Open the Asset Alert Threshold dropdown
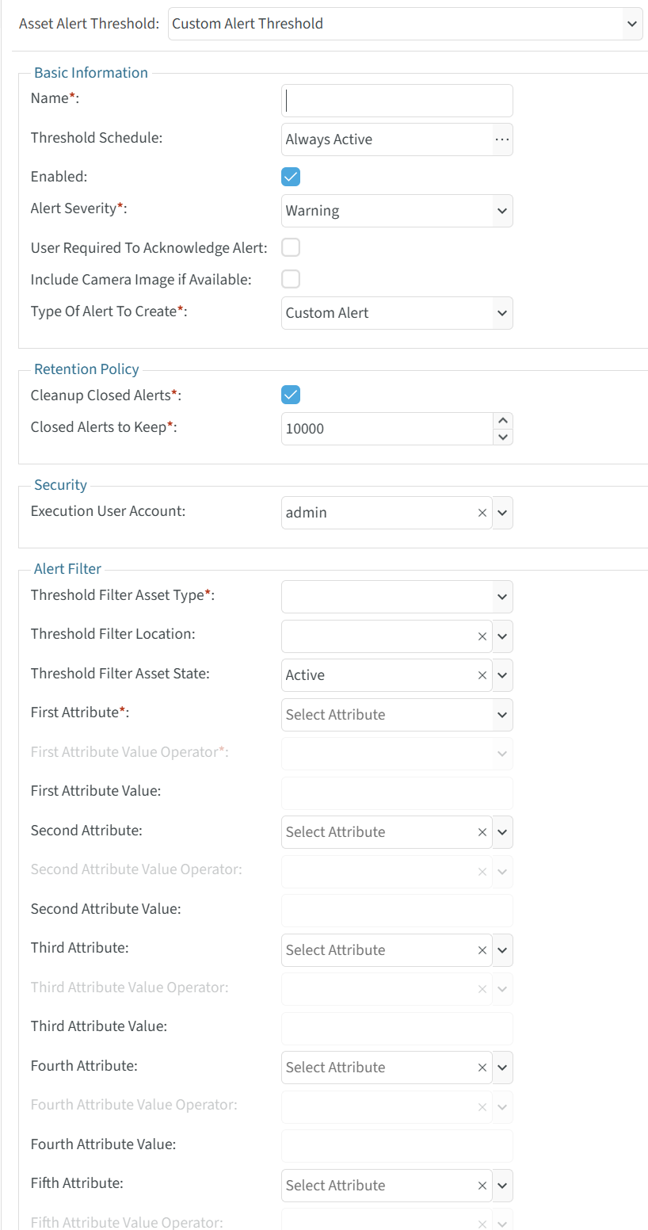The image size is (648, 1230). (x=405, y=24)
